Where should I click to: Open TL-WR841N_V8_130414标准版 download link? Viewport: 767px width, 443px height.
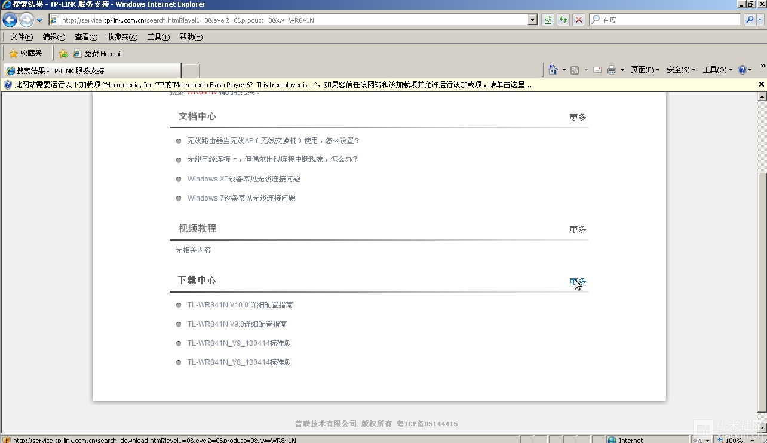pyautogui.click(x=240, y=362)
